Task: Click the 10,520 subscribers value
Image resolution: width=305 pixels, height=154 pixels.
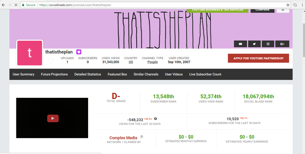Action: [x=233, y=119]
